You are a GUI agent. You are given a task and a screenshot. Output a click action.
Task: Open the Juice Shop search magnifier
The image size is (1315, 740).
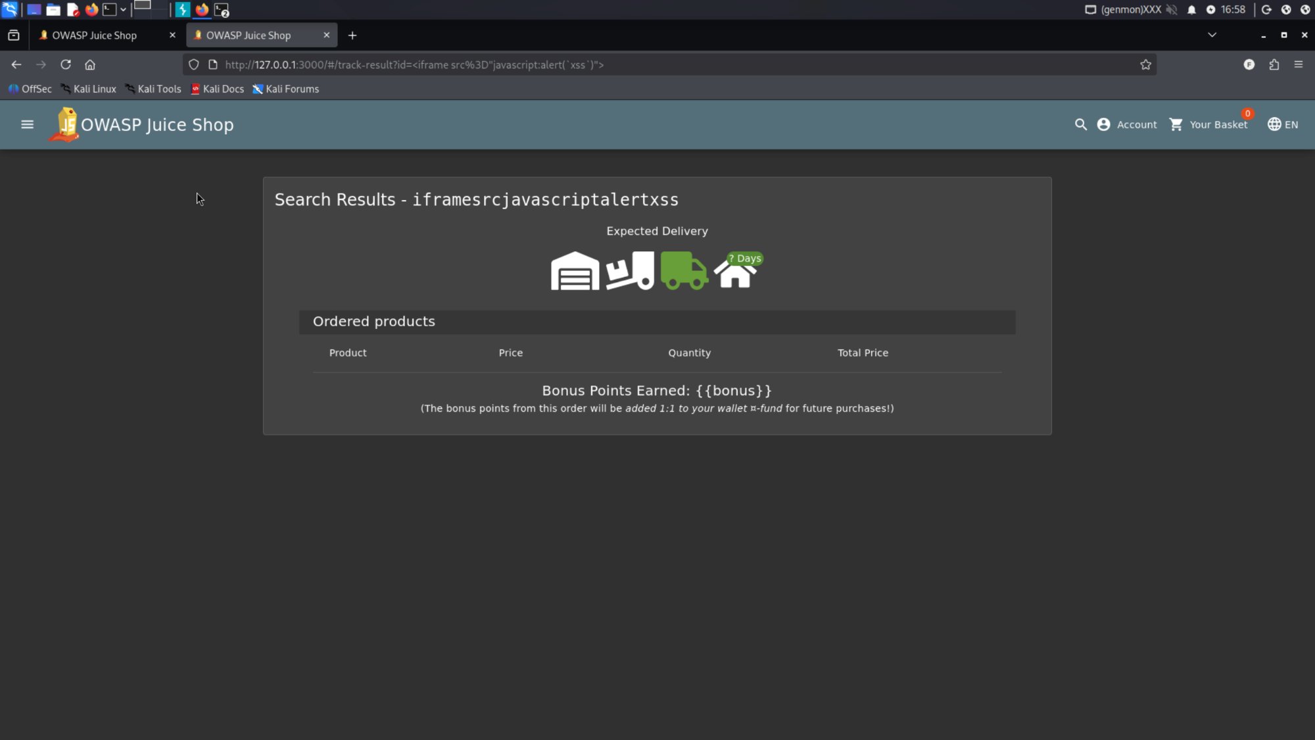coord(1080,124)
